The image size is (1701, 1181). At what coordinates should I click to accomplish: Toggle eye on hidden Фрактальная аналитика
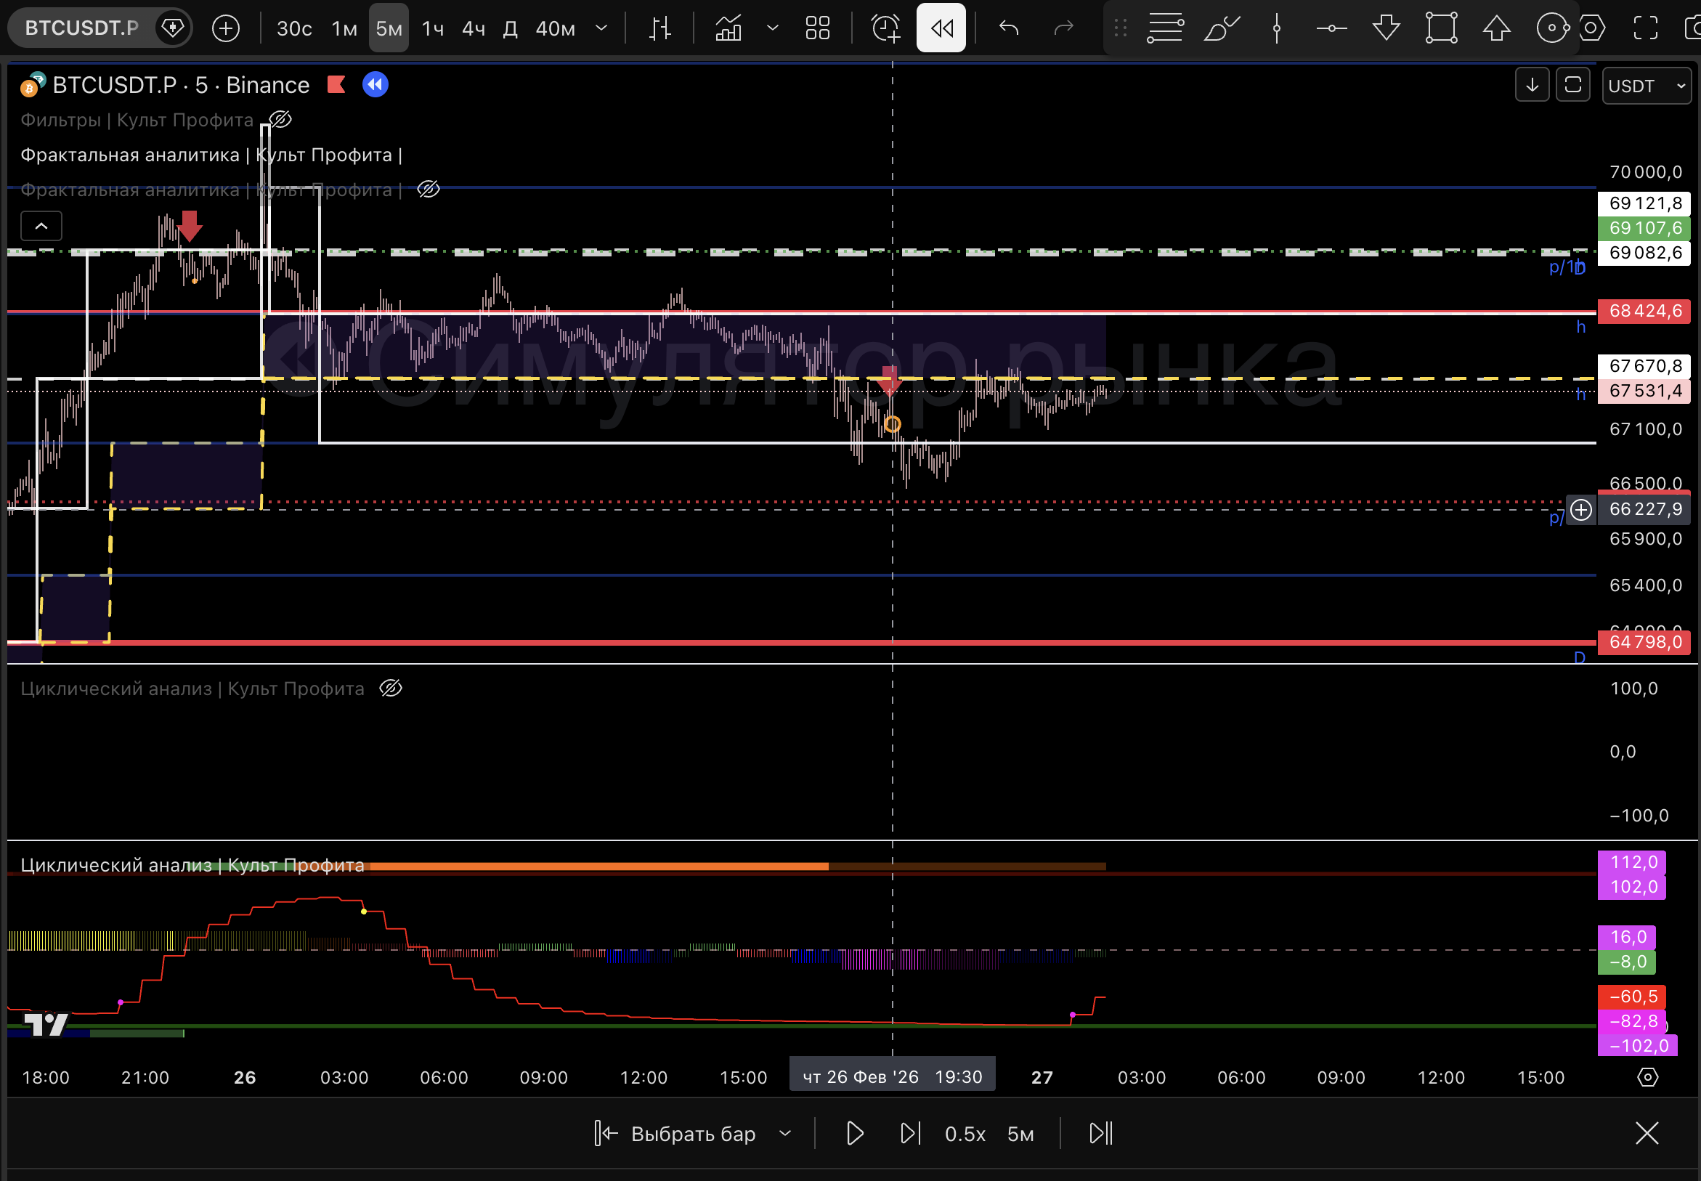429,190
